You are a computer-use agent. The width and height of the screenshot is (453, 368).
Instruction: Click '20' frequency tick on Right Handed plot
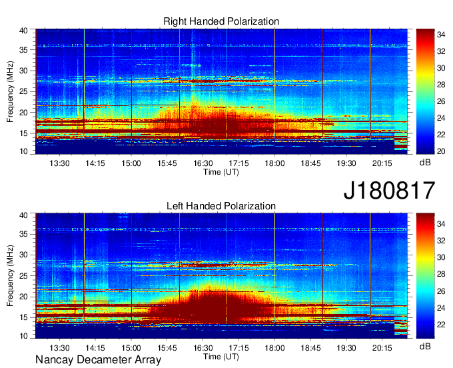coord(24,113)
